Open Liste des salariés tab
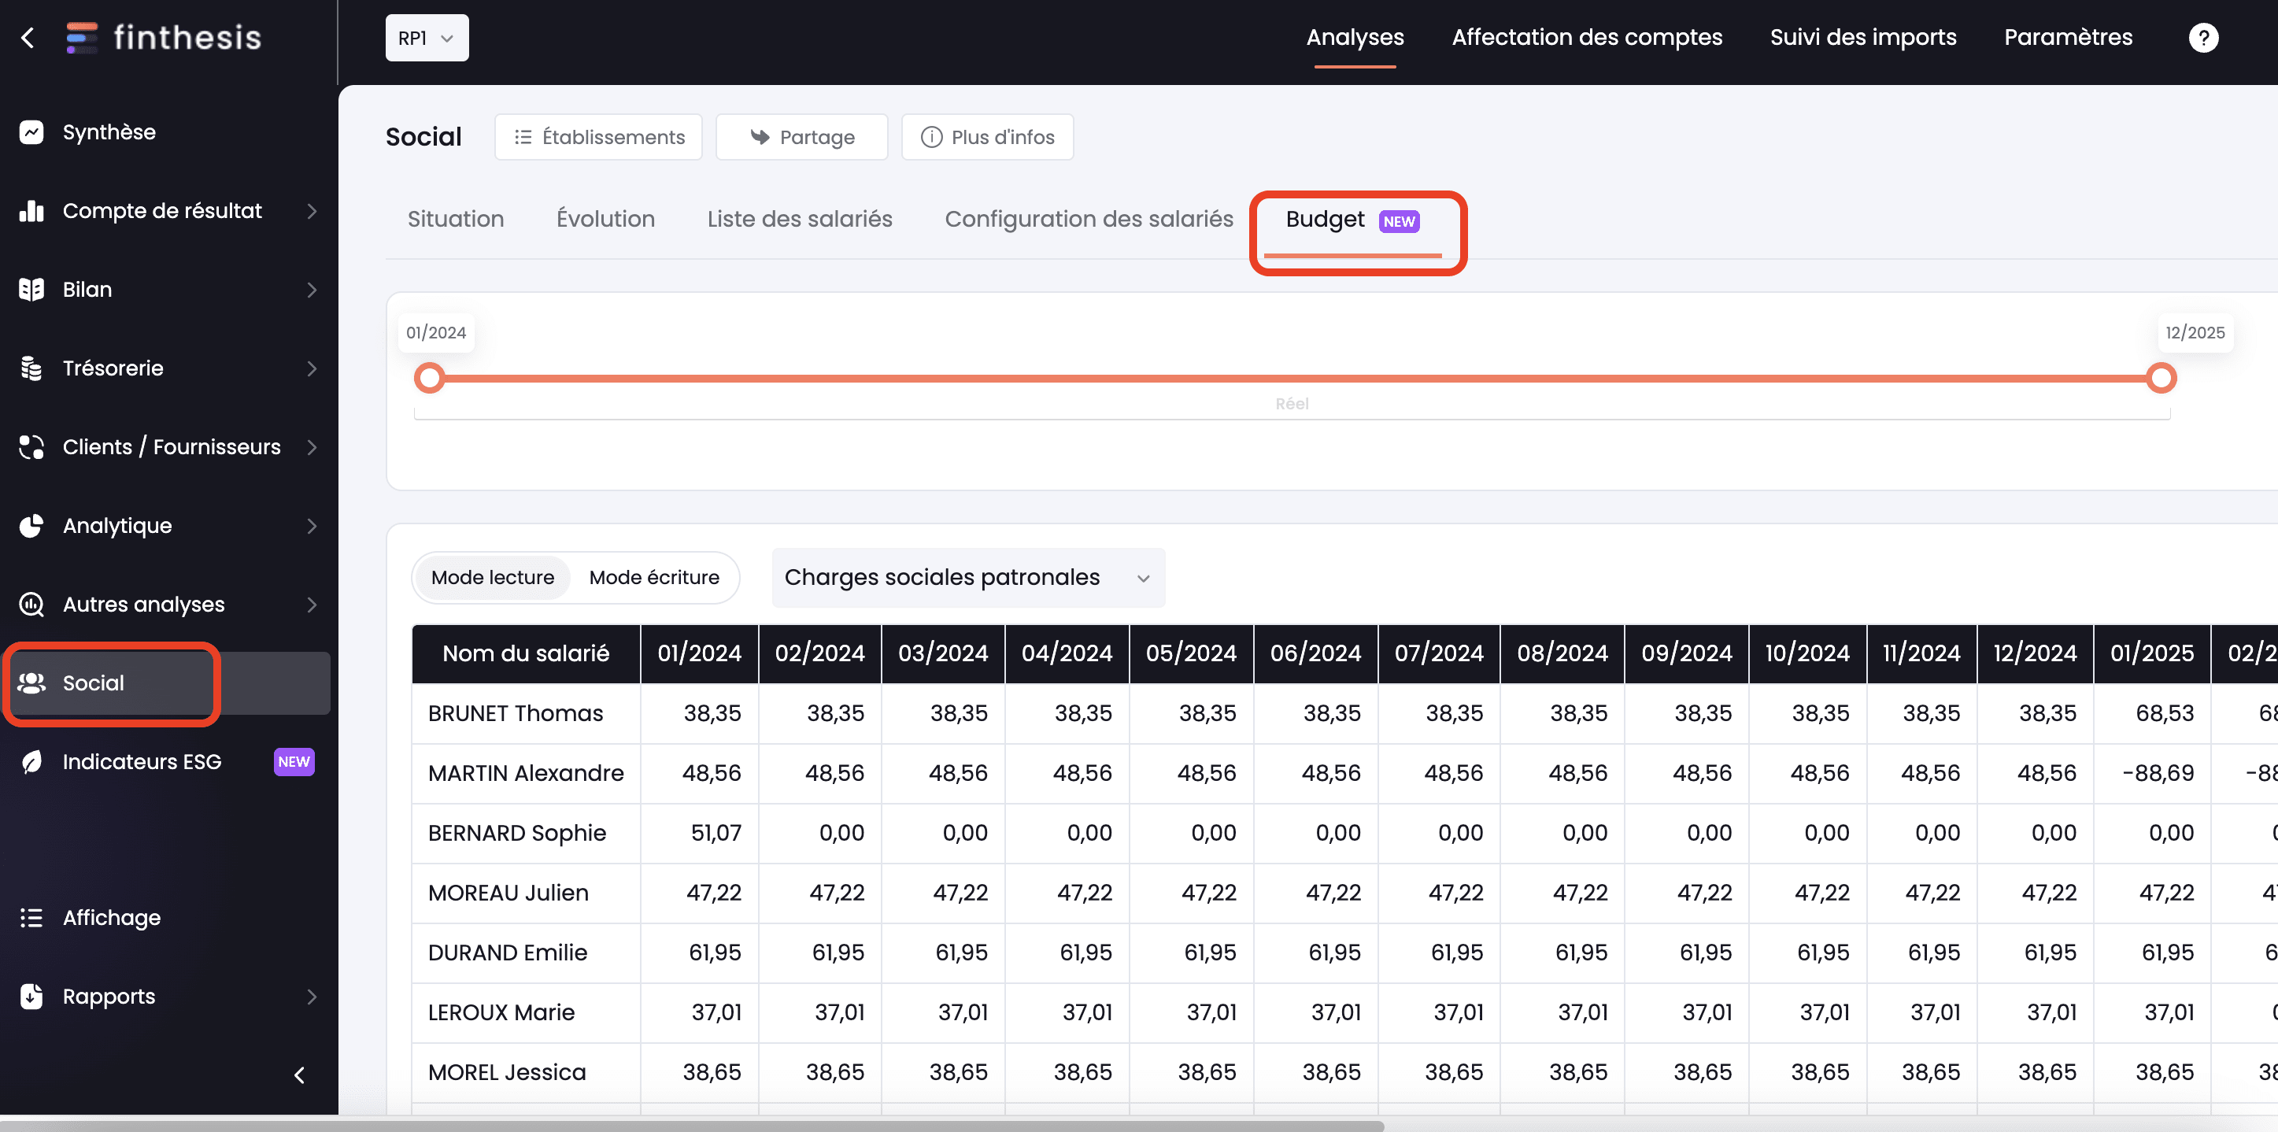The width and height of the screenshot is (2278, 1132). click(800, 220)
